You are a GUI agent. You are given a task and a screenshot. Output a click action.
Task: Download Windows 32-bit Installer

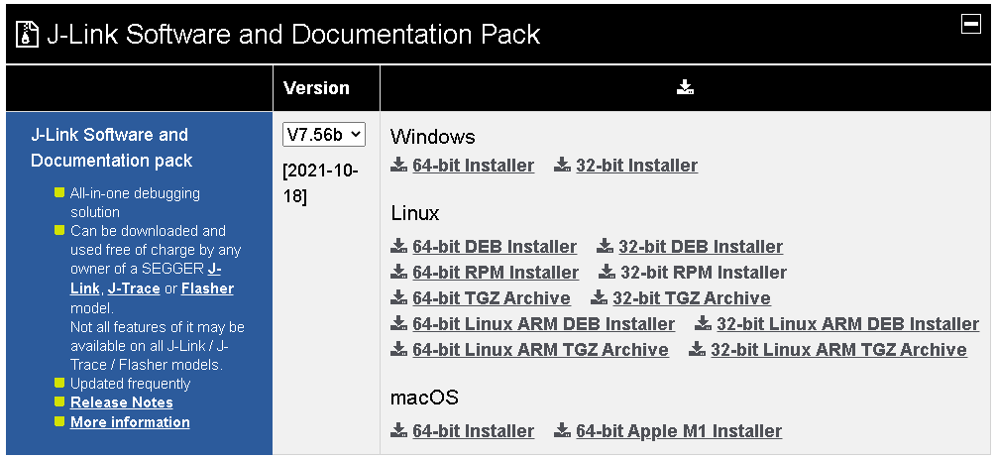coord(636,166)
